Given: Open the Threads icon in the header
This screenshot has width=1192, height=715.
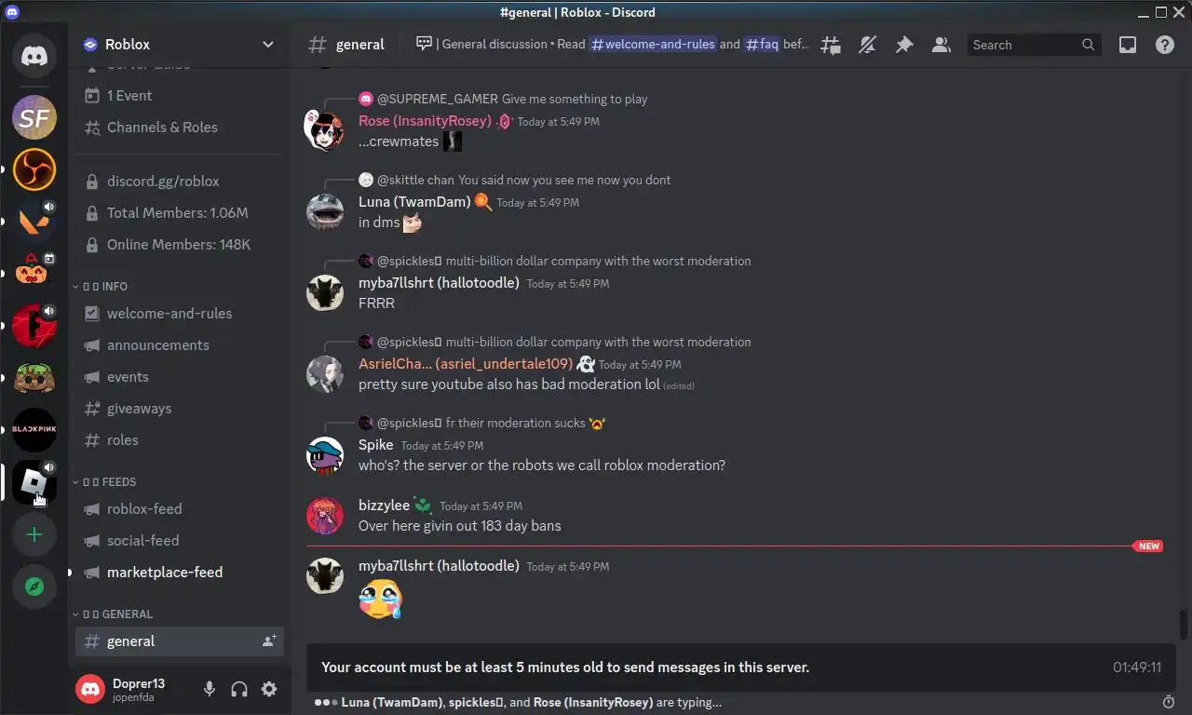Looking at the screenshot, I should [830, 45].
